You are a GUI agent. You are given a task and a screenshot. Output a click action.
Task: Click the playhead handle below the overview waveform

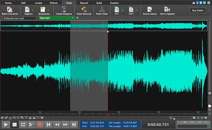(x=108, y=32)
